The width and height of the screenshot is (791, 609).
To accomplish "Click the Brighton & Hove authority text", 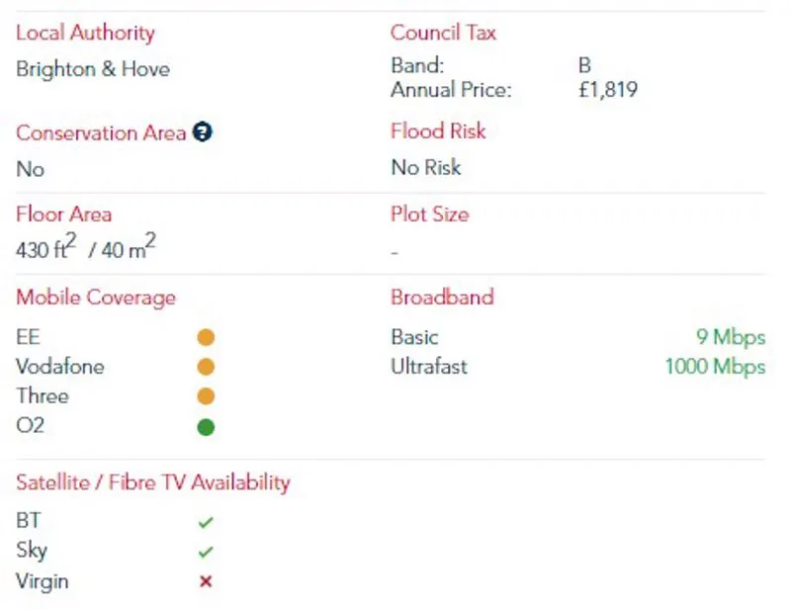I will [93, 68].
